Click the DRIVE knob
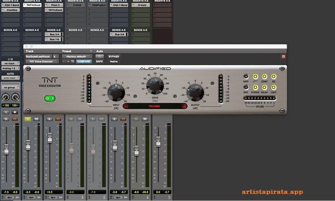 click(x=156, y=86)
